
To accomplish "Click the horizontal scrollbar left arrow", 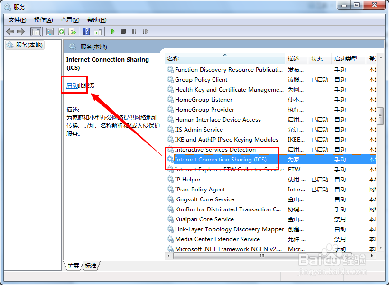I will [169, 256].
